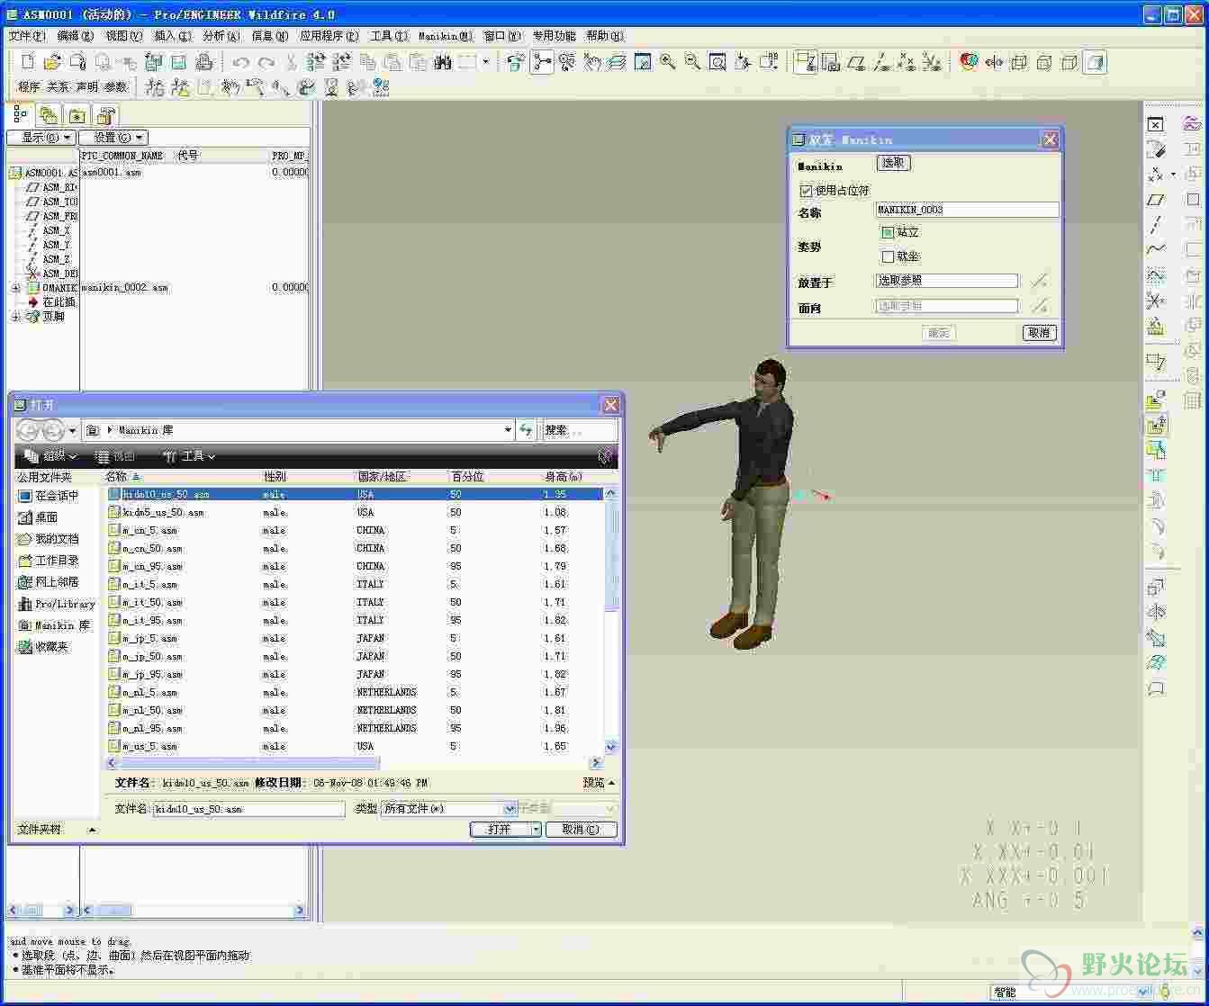Expand the 预览 preview pane

tap(599, 783)
